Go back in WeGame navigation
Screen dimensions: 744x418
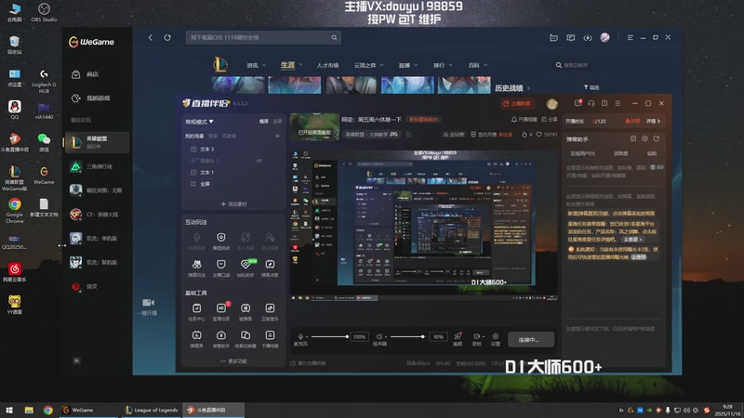(x=151, y=37)
